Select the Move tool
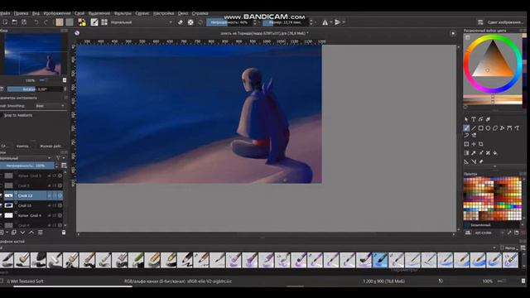Image resolution: width=530 pixels, height=298 pixels. pyautogui.click(x=474, y=144)
